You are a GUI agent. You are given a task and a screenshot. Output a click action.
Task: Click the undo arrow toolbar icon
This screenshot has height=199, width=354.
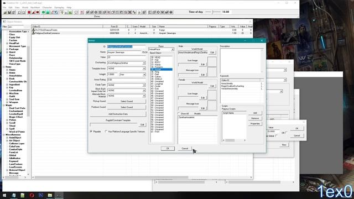point(19,12)
